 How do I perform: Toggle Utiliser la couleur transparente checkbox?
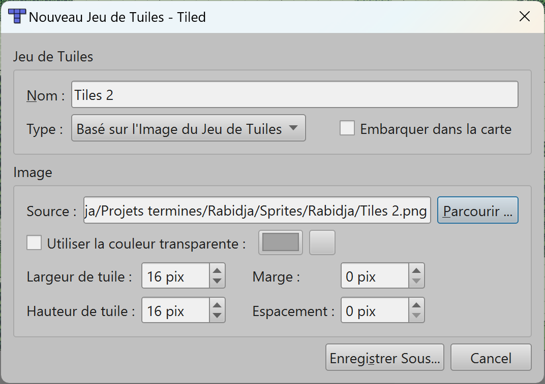[x=35, y=243]
